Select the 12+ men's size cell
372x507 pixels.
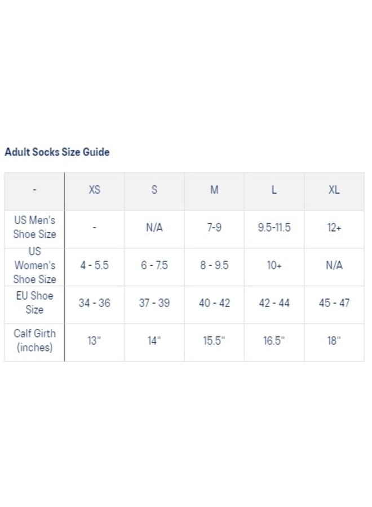click(334, 228)
